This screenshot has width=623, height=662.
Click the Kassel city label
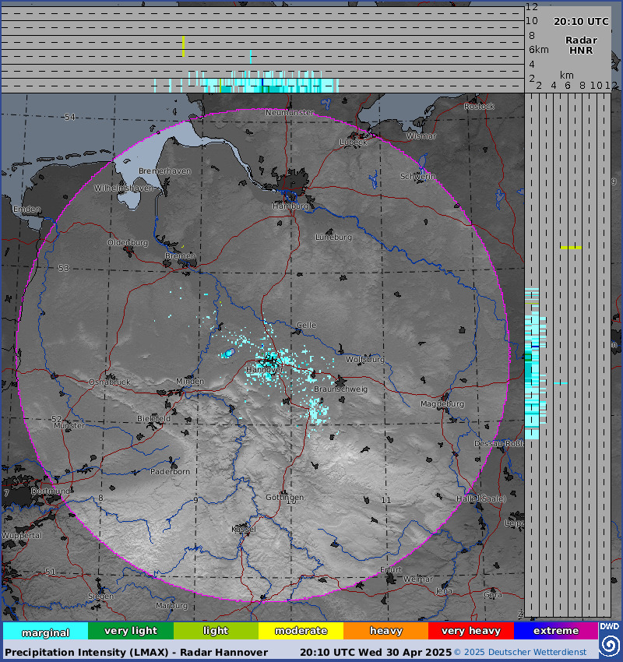(244, 529)
